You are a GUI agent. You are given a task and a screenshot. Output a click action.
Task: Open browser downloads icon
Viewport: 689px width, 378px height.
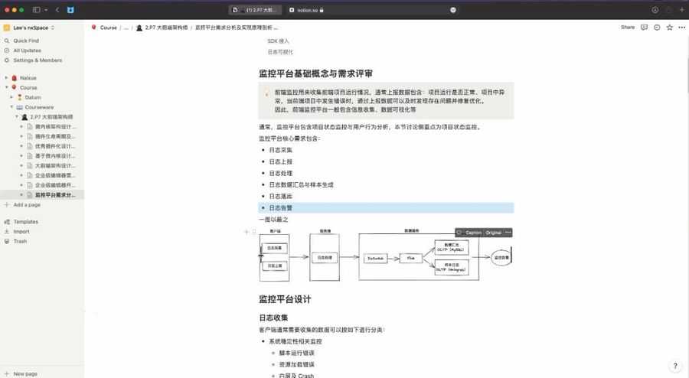pos(655,10)
